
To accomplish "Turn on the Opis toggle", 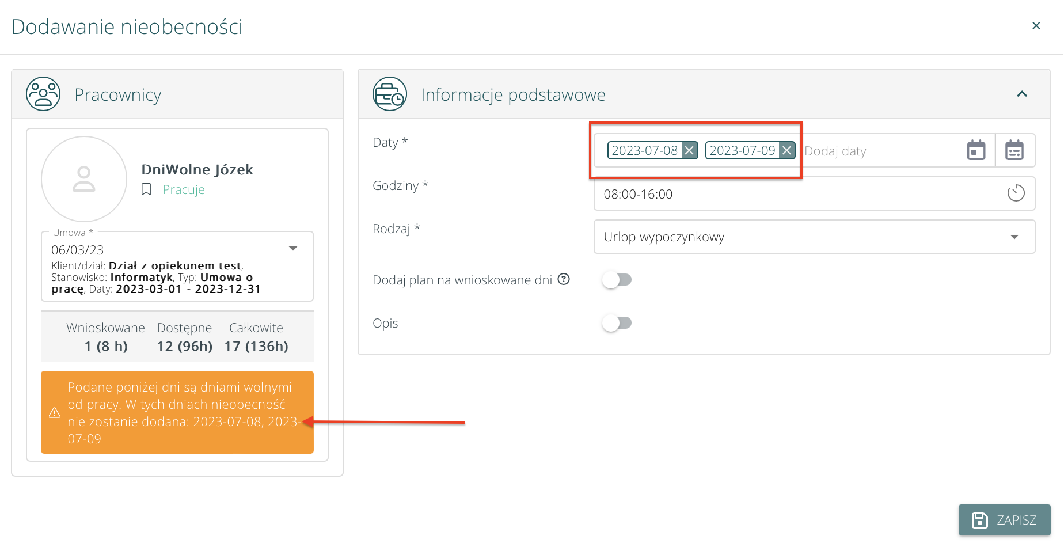I will [x=617, y=323].
